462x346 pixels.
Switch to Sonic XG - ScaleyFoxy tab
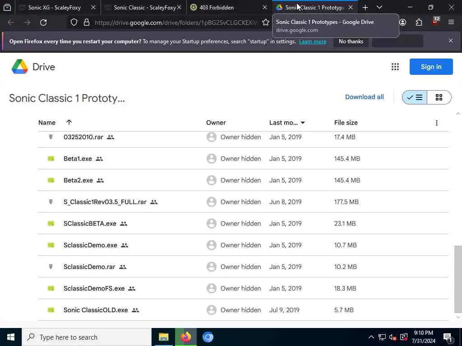coord(55,8)
